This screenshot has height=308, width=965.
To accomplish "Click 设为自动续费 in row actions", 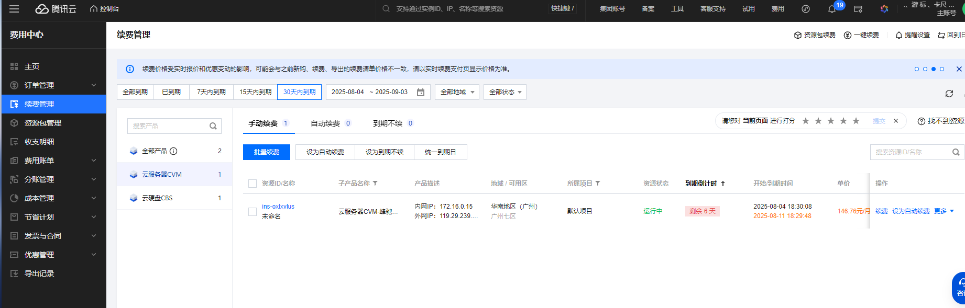I will tap(911, 211).
